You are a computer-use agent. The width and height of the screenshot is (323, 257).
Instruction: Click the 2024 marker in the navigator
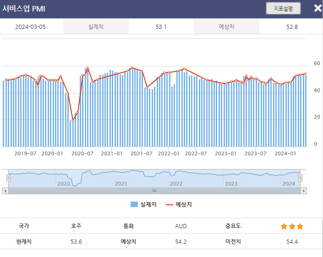(x=289, y=184)
